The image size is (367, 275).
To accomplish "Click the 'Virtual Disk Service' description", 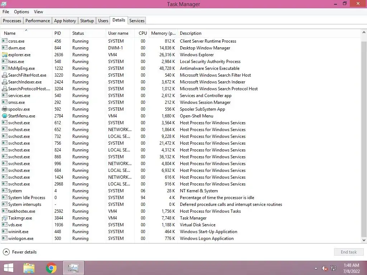I will coord(197,225).
